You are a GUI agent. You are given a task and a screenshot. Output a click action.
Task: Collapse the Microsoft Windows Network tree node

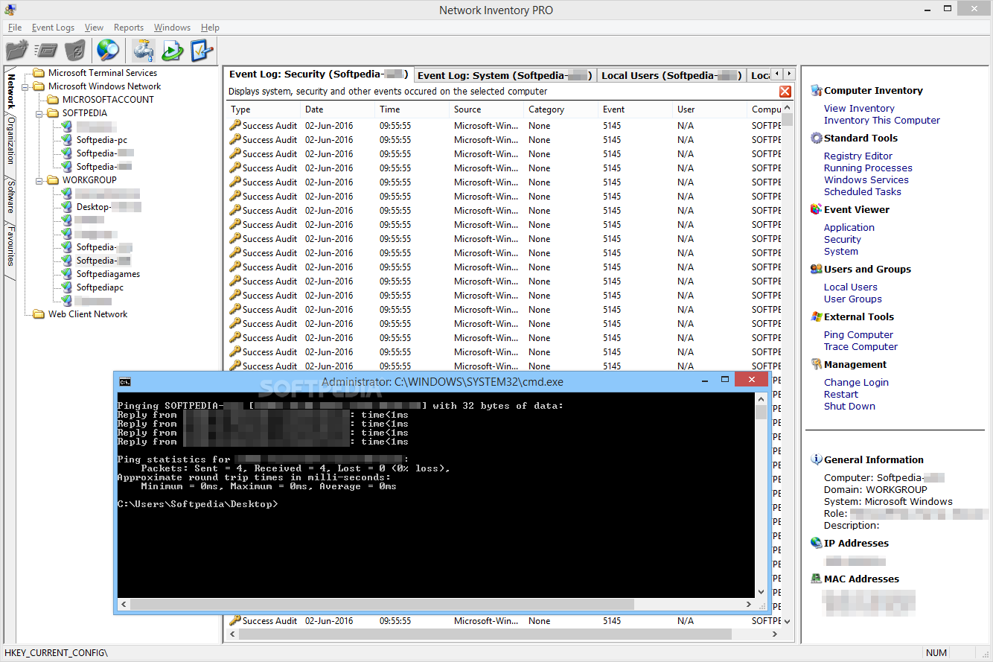coord(25,86)
